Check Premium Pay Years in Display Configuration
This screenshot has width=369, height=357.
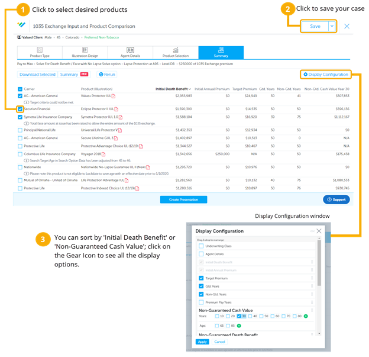pyautogui.click(x=201, y=302)
